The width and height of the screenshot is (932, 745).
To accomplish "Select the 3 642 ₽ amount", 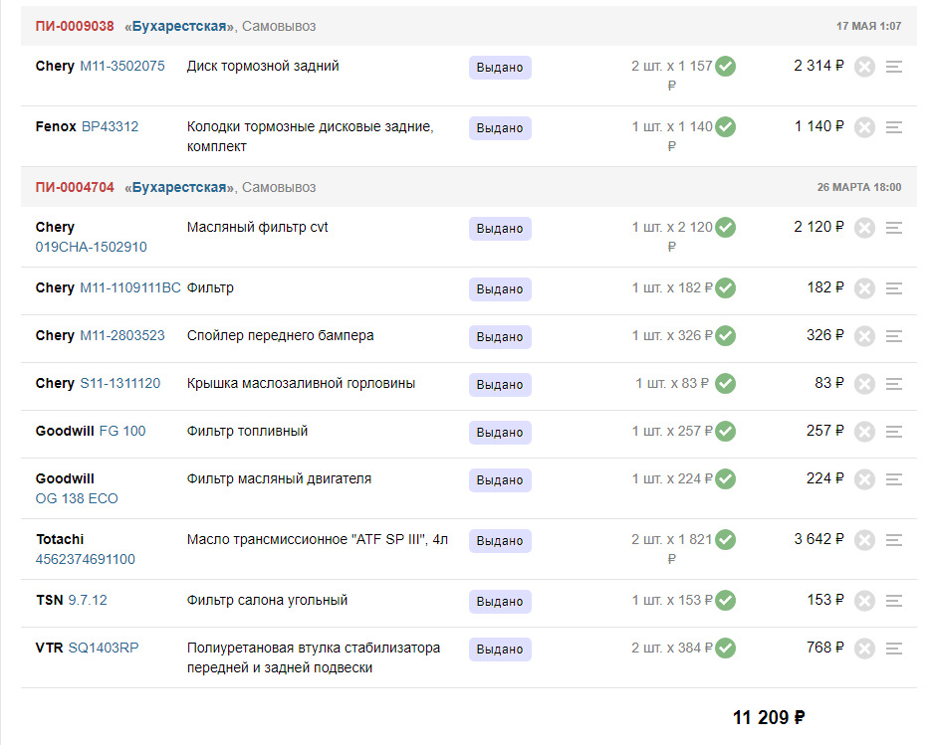I will point(819,539).
